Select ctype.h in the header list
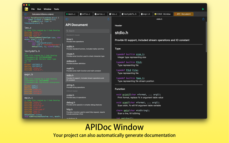The height and width of the screenshot is (143, 229). click(88, 55)
